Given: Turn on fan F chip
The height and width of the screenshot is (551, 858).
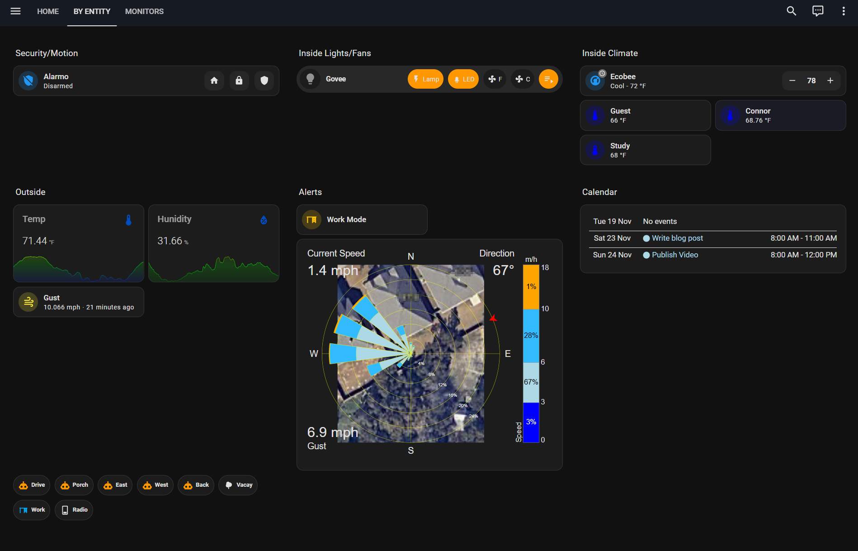Looking at the screenshot, I should click(x=495, y=79).
